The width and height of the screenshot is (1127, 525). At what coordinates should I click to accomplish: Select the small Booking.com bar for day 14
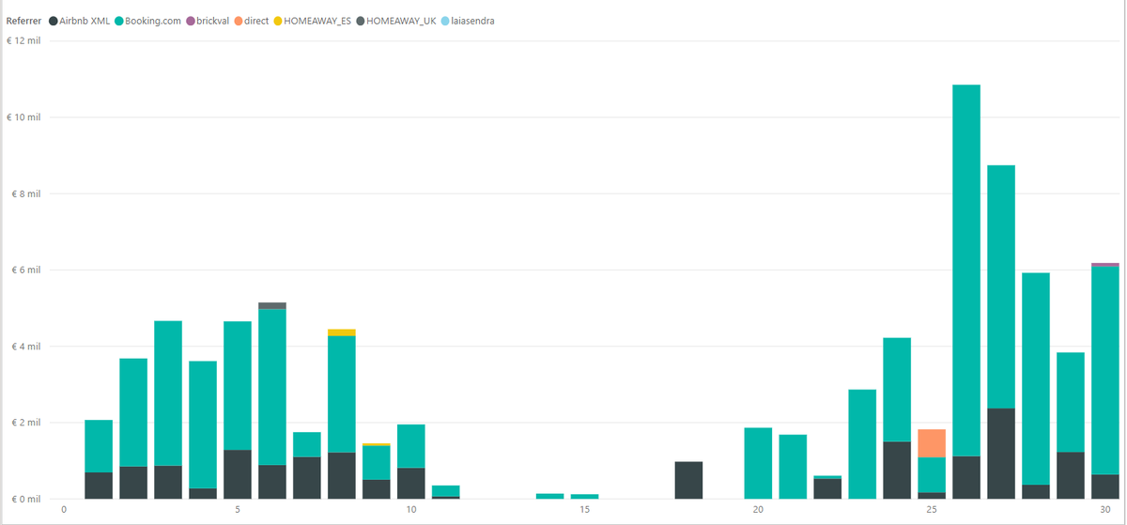click(x=549, y=496)
